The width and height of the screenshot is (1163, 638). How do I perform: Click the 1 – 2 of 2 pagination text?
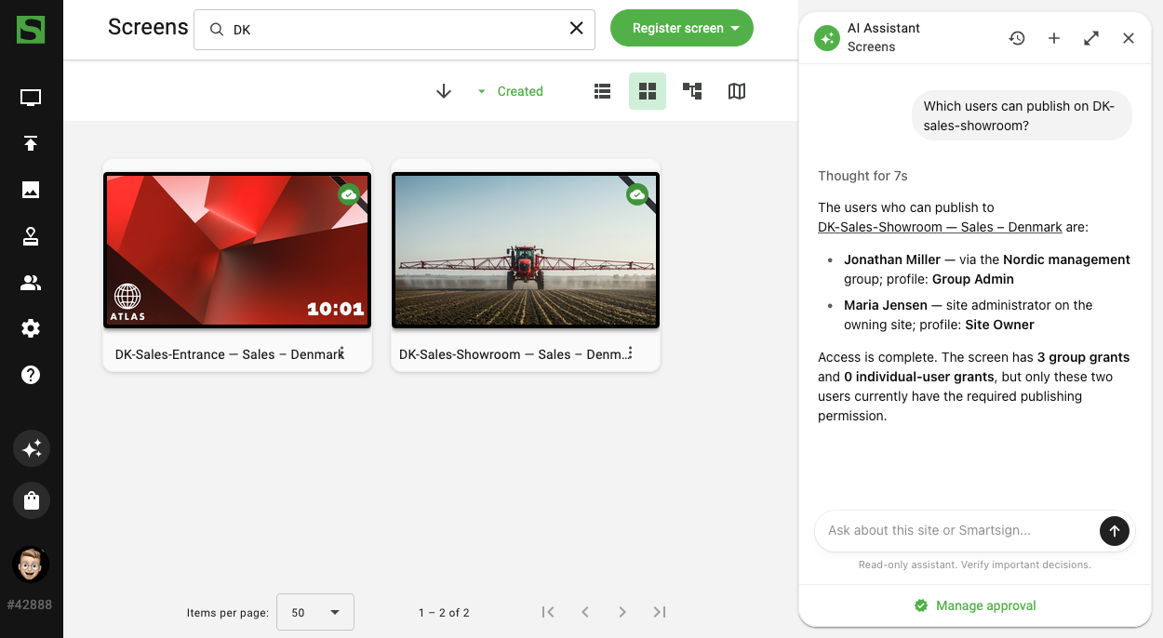(444, 613)
